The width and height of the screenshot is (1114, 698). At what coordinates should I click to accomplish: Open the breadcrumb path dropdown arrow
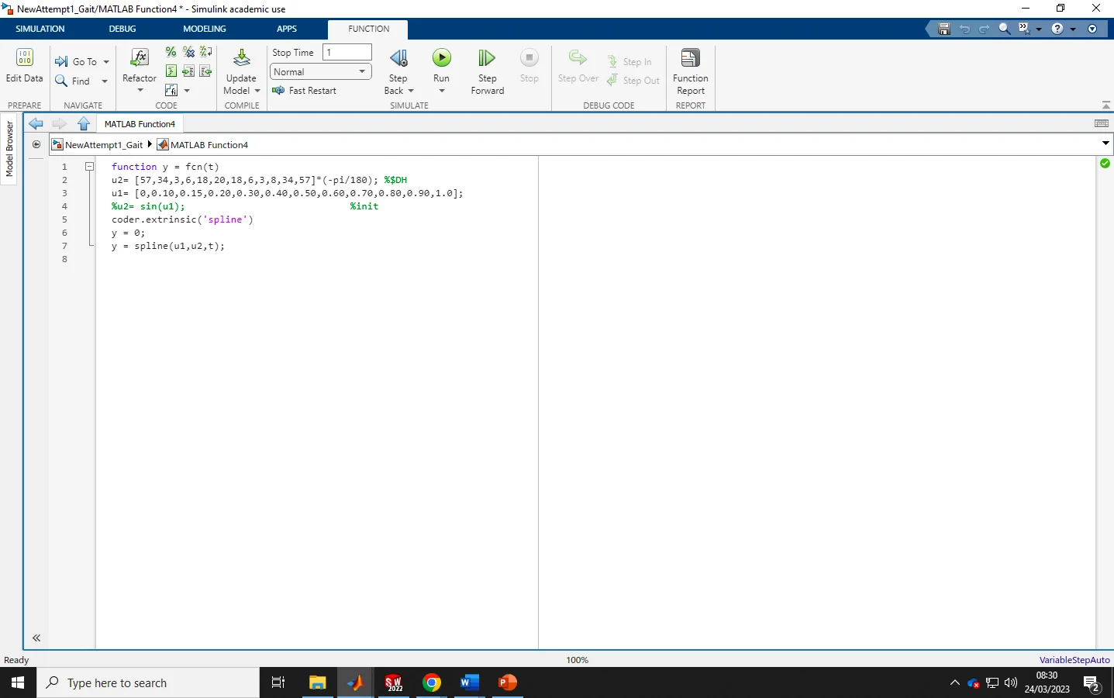1105,143
